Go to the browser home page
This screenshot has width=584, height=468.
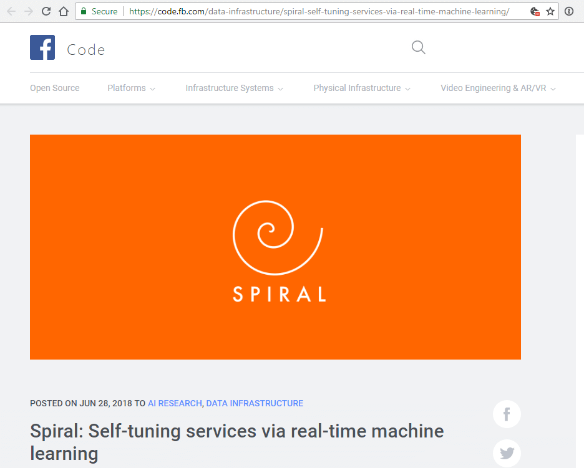click(64, 11)
